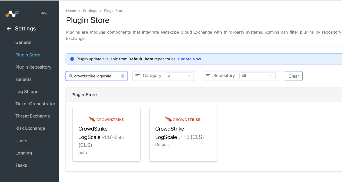Open Logging settings
342x182 pixels.
(24, 153)
